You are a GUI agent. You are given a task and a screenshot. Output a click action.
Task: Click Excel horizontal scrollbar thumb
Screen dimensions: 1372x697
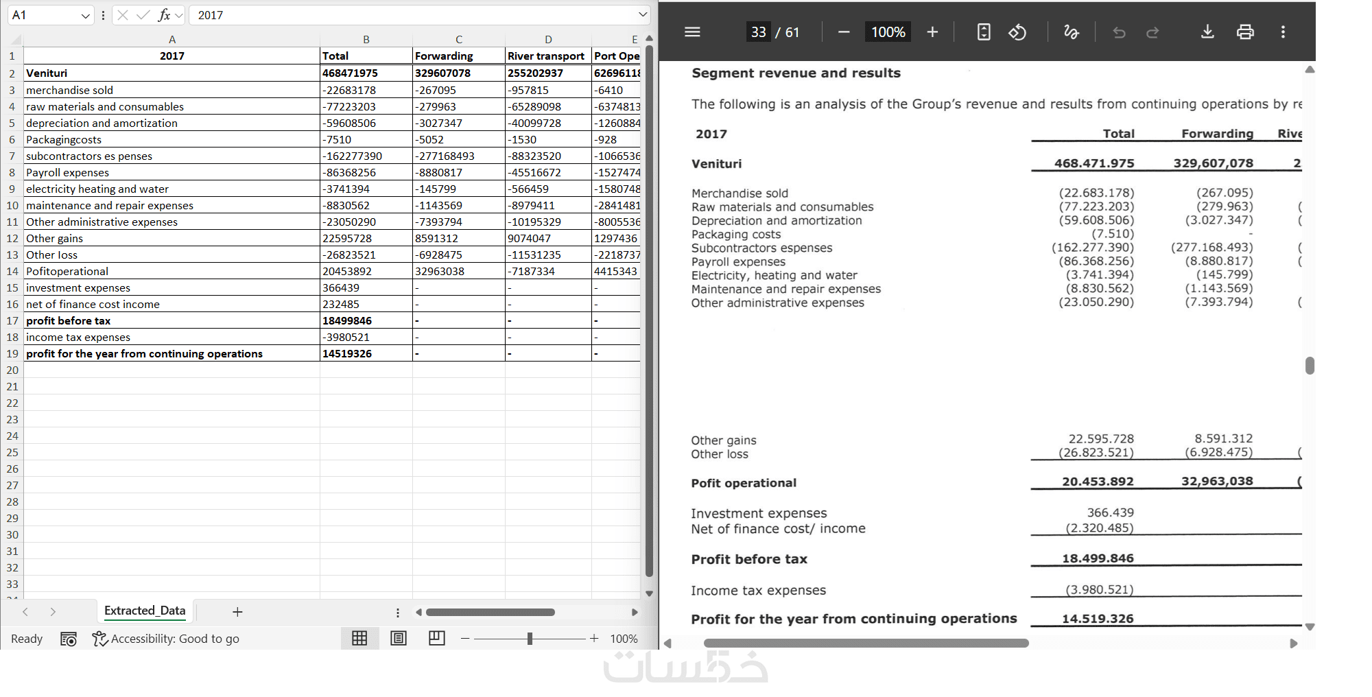point(490,612)
